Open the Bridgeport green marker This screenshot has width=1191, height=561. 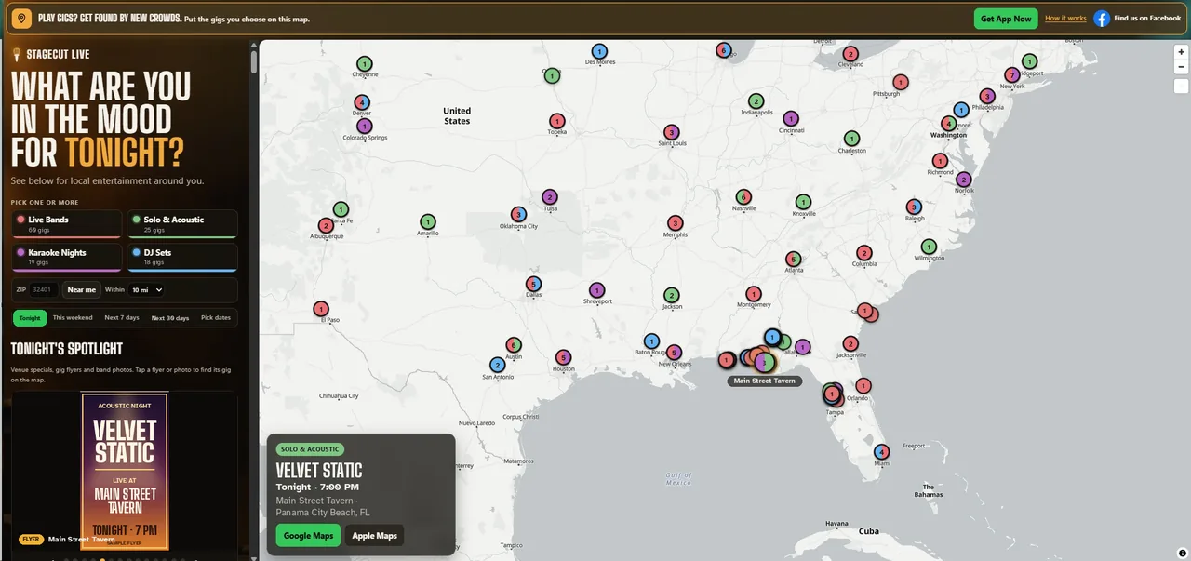click(1029, 61)
